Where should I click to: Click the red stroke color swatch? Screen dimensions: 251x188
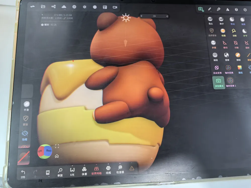(x=24, y=157)
